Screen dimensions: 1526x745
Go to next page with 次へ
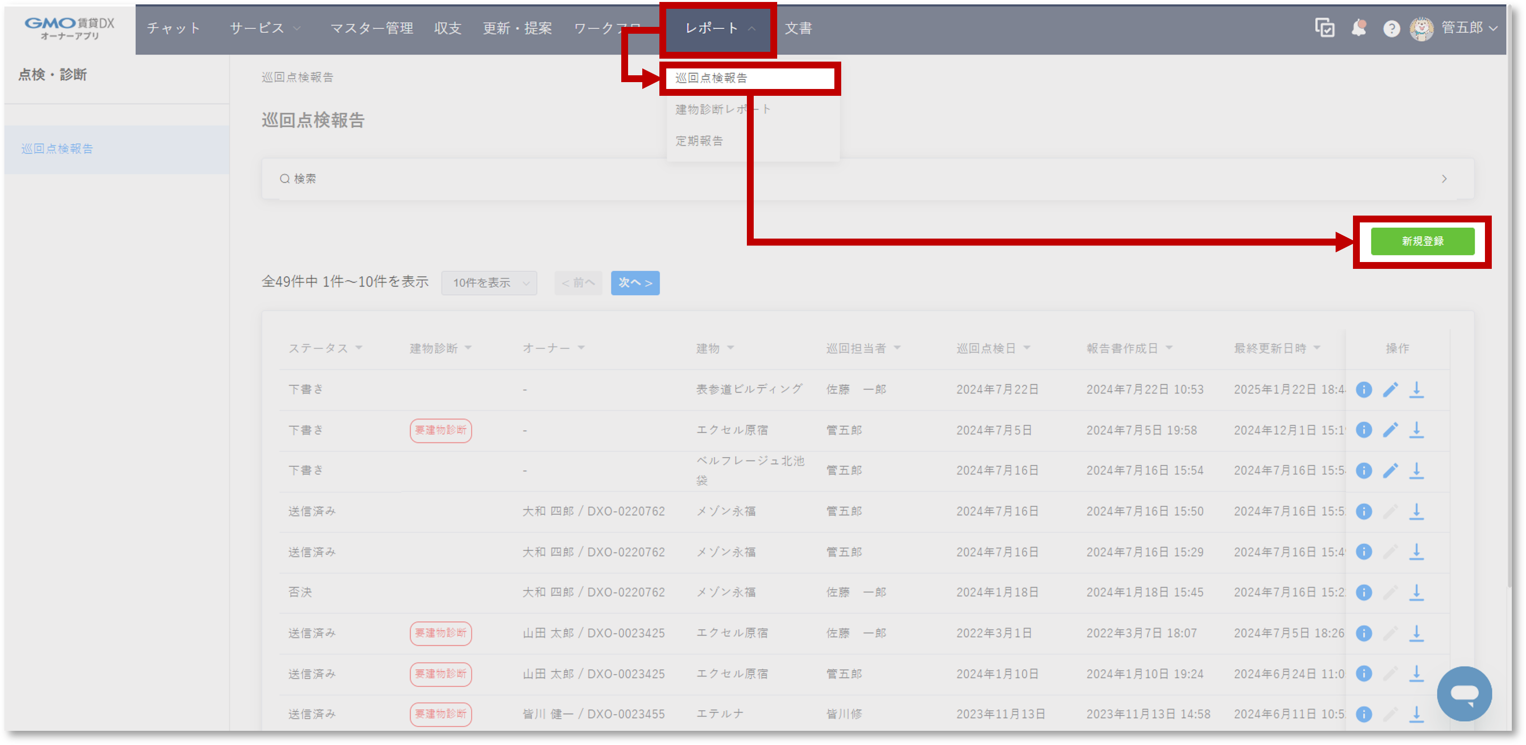coord(634,283)
